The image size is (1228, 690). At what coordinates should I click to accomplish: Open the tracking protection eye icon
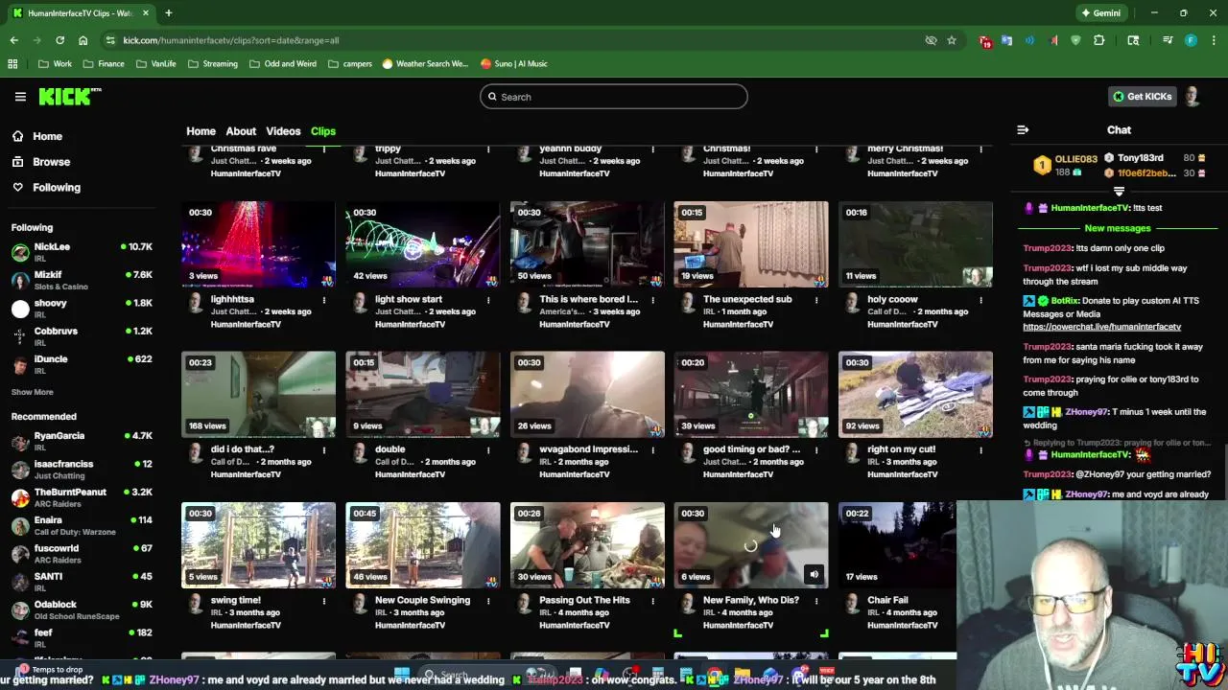931,40
